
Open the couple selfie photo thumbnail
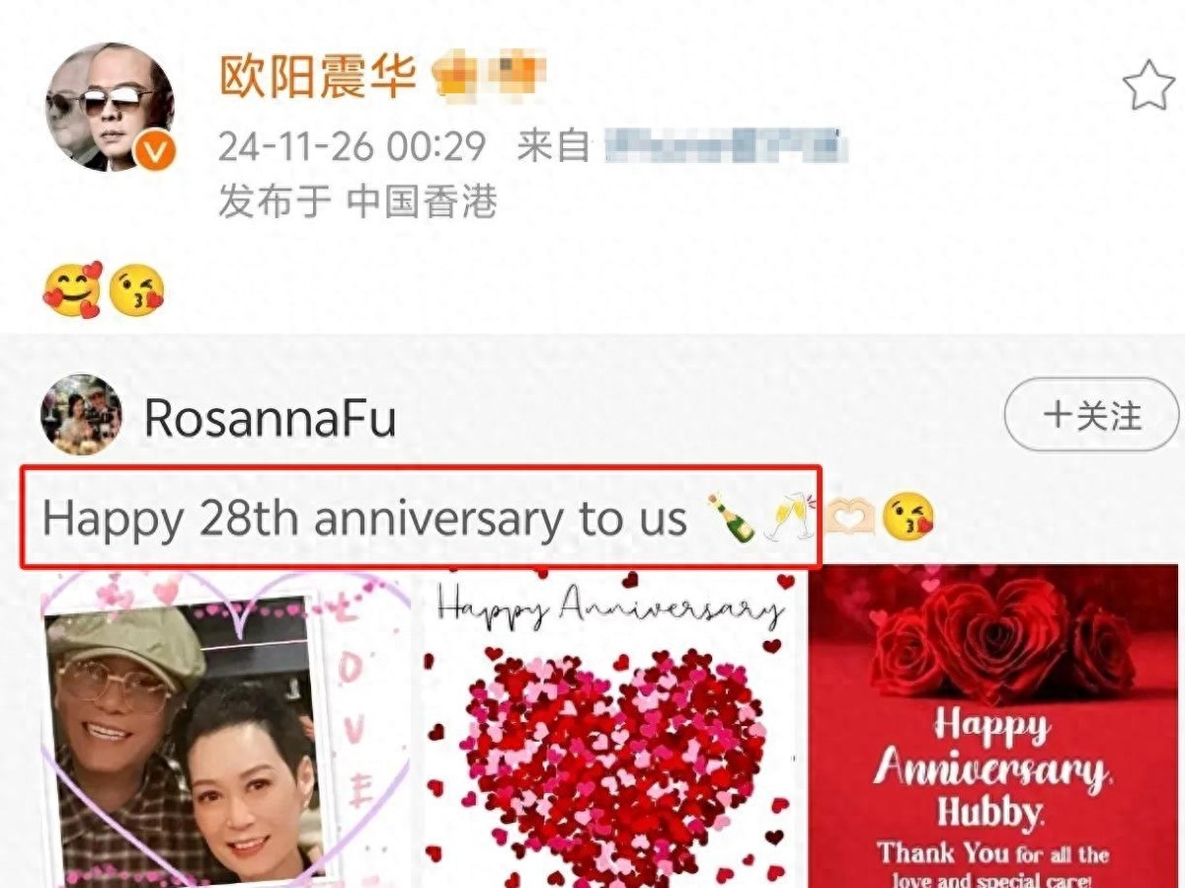click(224, 729)
